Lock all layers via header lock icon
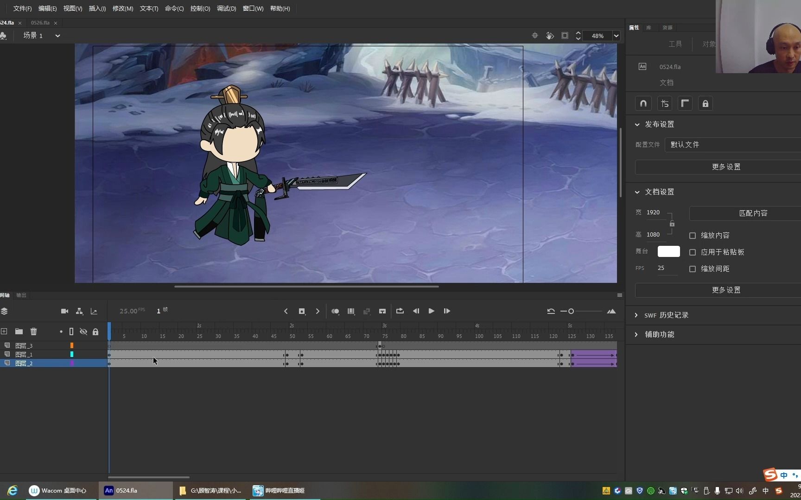Screen dimensions: 801x500 click(x=95, y=331)
